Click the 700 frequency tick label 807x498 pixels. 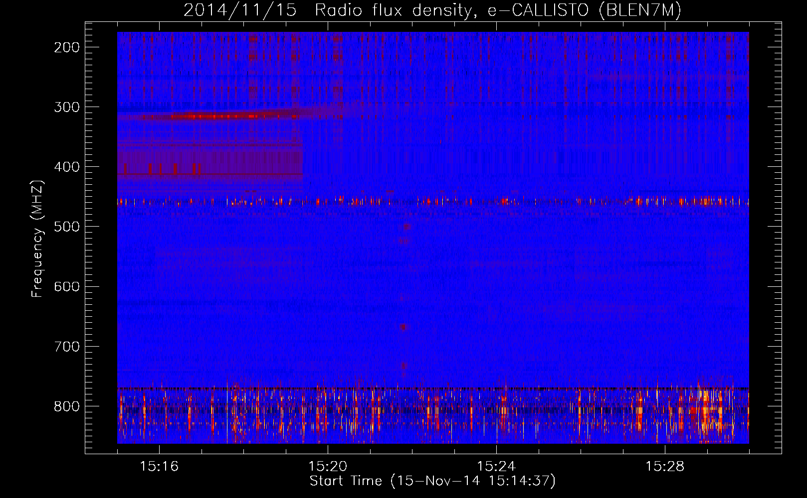67,346
